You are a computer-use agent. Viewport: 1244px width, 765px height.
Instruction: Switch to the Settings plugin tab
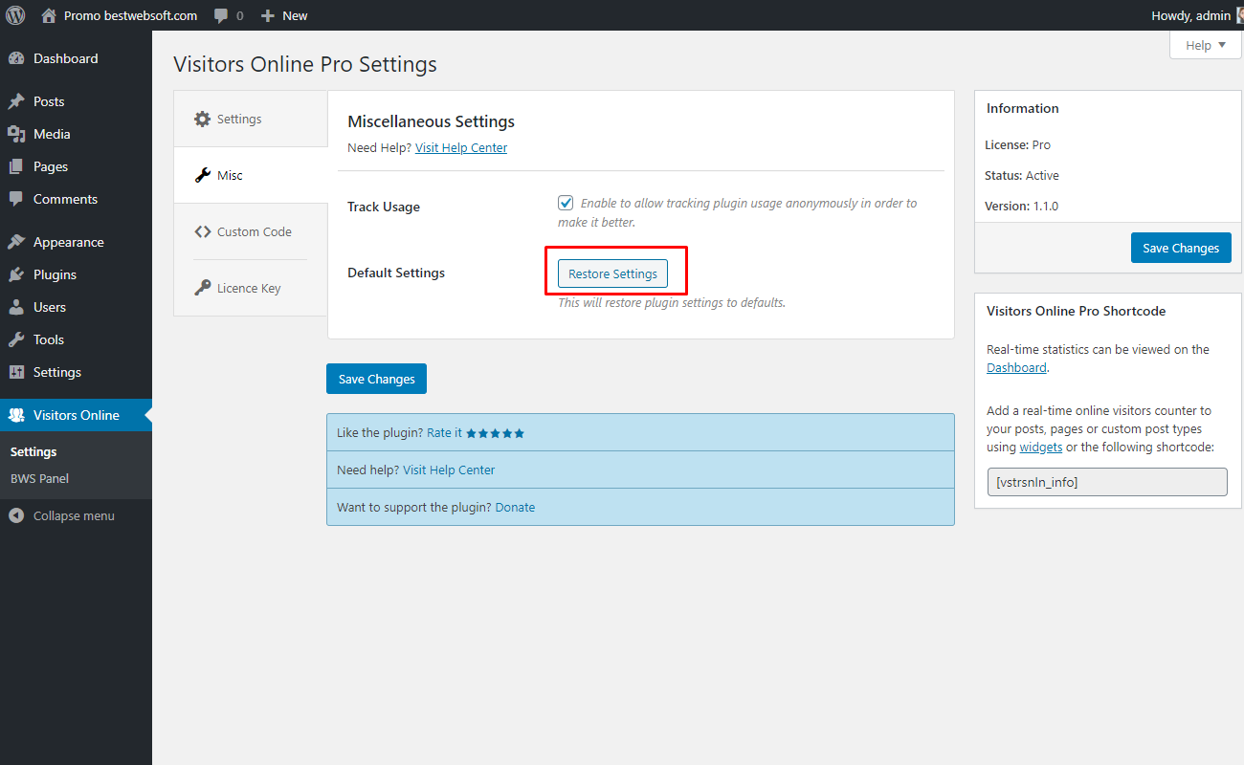251,119
